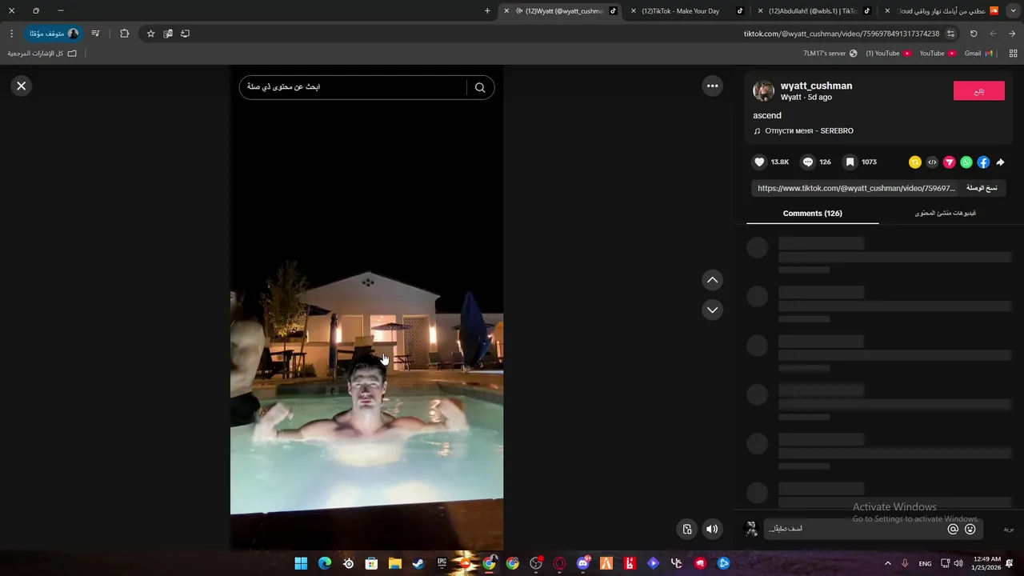Click the pink send-to-friends icon

point(949,162)
